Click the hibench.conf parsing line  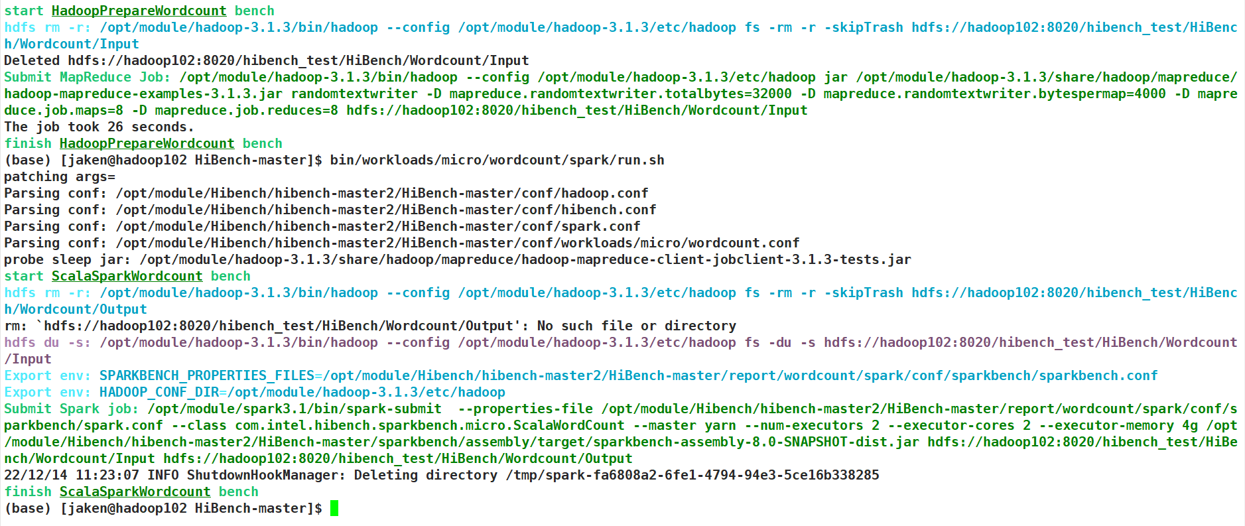click(x=330, y=210)
